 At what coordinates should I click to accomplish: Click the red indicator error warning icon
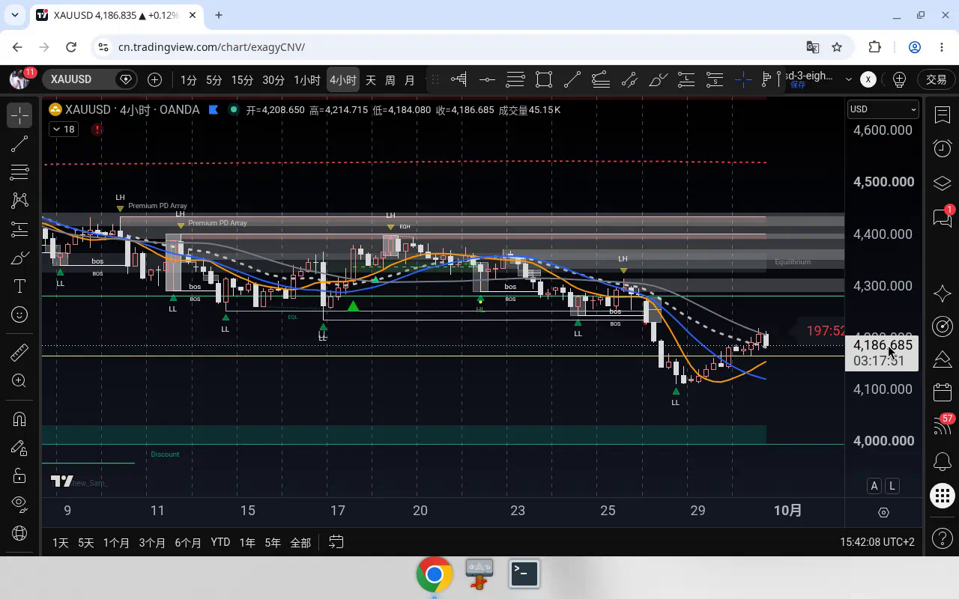click(97, 130)
